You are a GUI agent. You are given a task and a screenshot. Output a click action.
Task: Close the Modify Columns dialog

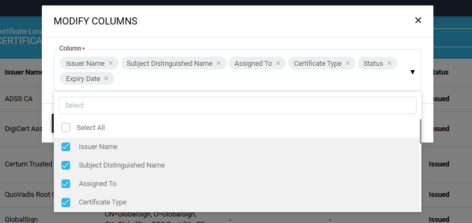(x=418, y=21)
